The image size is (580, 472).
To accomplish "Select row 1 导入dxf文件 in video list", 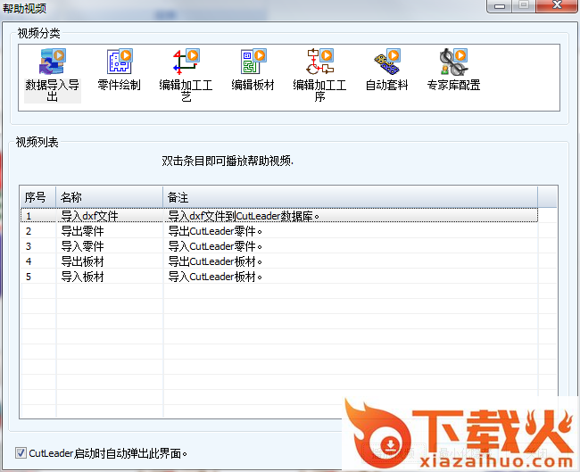I will 89,215.
